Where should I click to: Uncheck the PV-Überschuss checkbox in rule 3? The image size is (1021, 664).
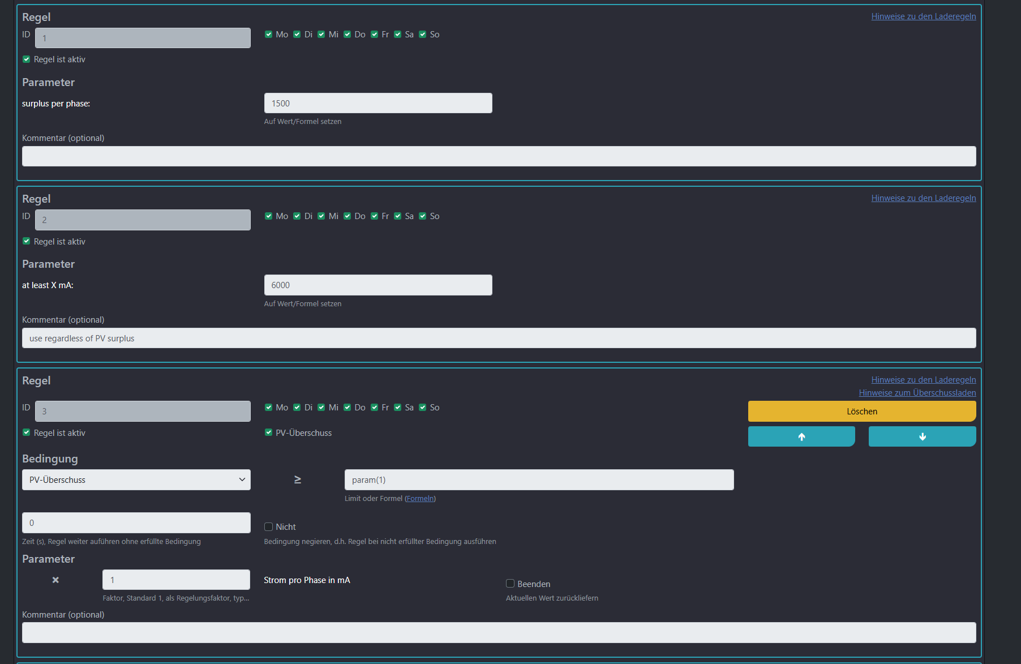(x=269, y=432)
